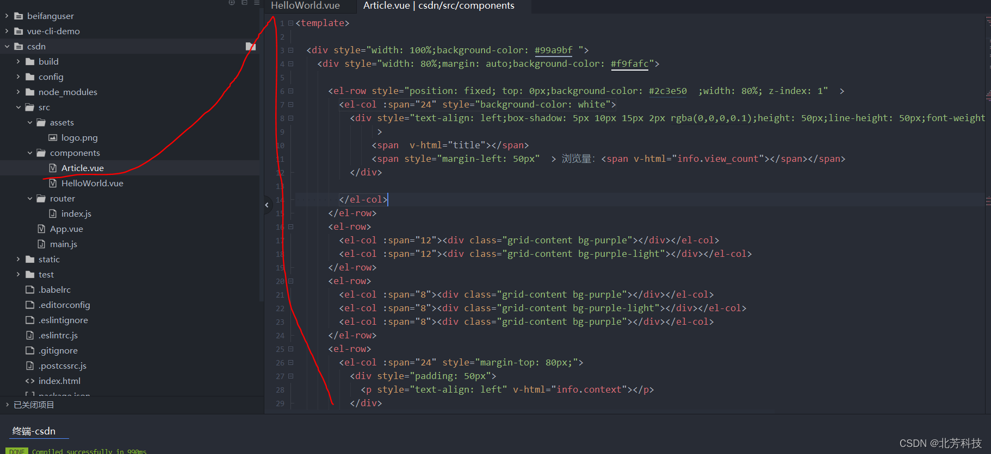Click the App.vue file icon
Viewport: 991px width, 454px height.
pos(41,229)
